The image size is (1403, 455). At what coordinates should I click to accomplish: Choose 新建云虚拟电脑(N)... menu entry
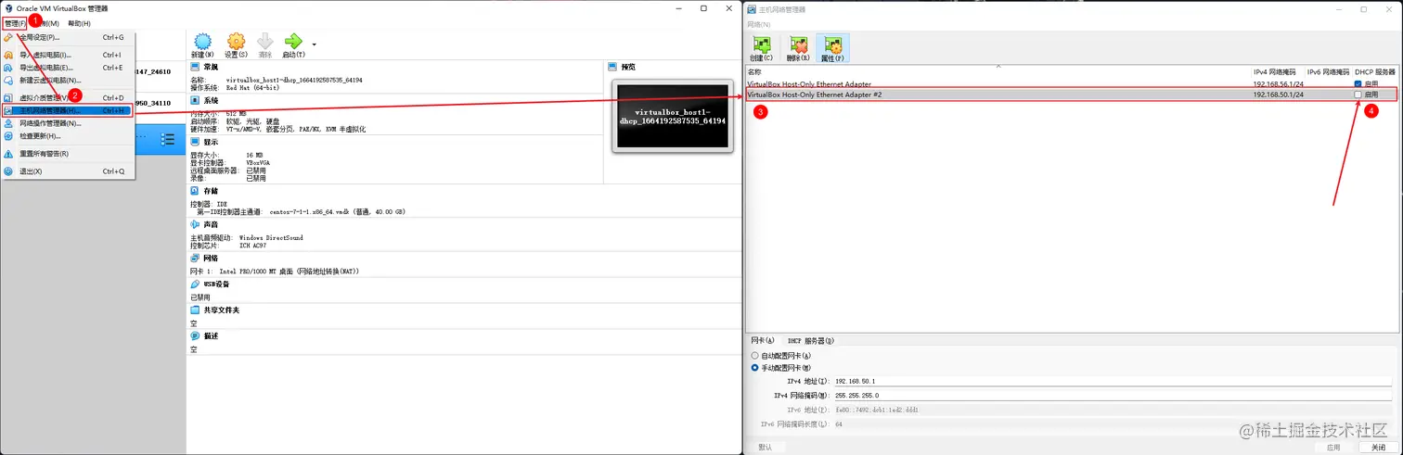(x=69, y=80)
